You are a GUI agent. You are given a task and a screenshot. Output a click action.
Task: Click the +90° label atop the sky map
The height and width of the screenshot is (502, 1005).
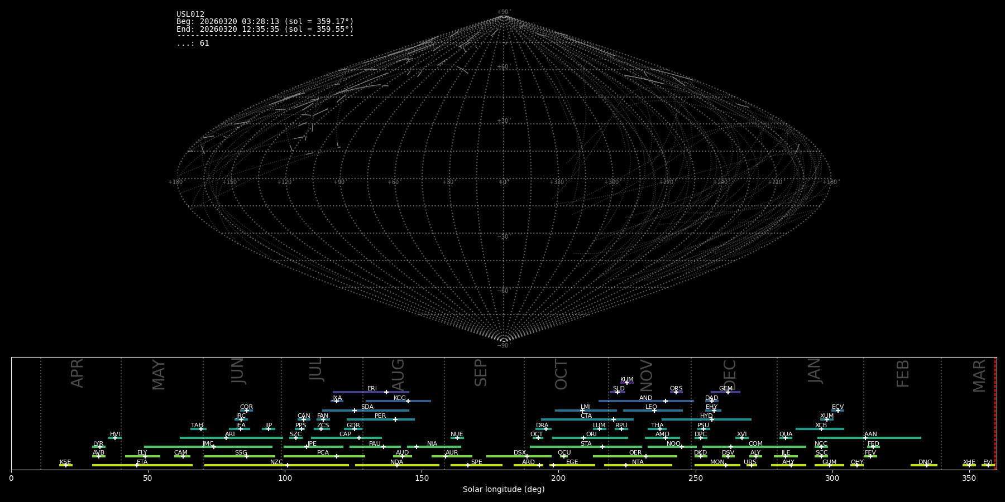[504, 12]
